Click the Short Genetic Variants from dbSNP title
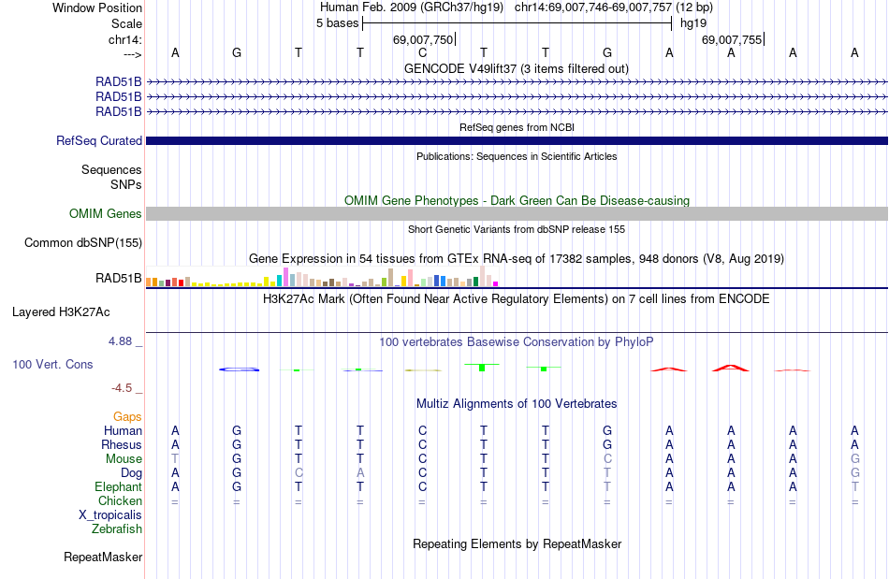Image resolution: width=889 pixels, height=579 pixels. click(517, 229)
